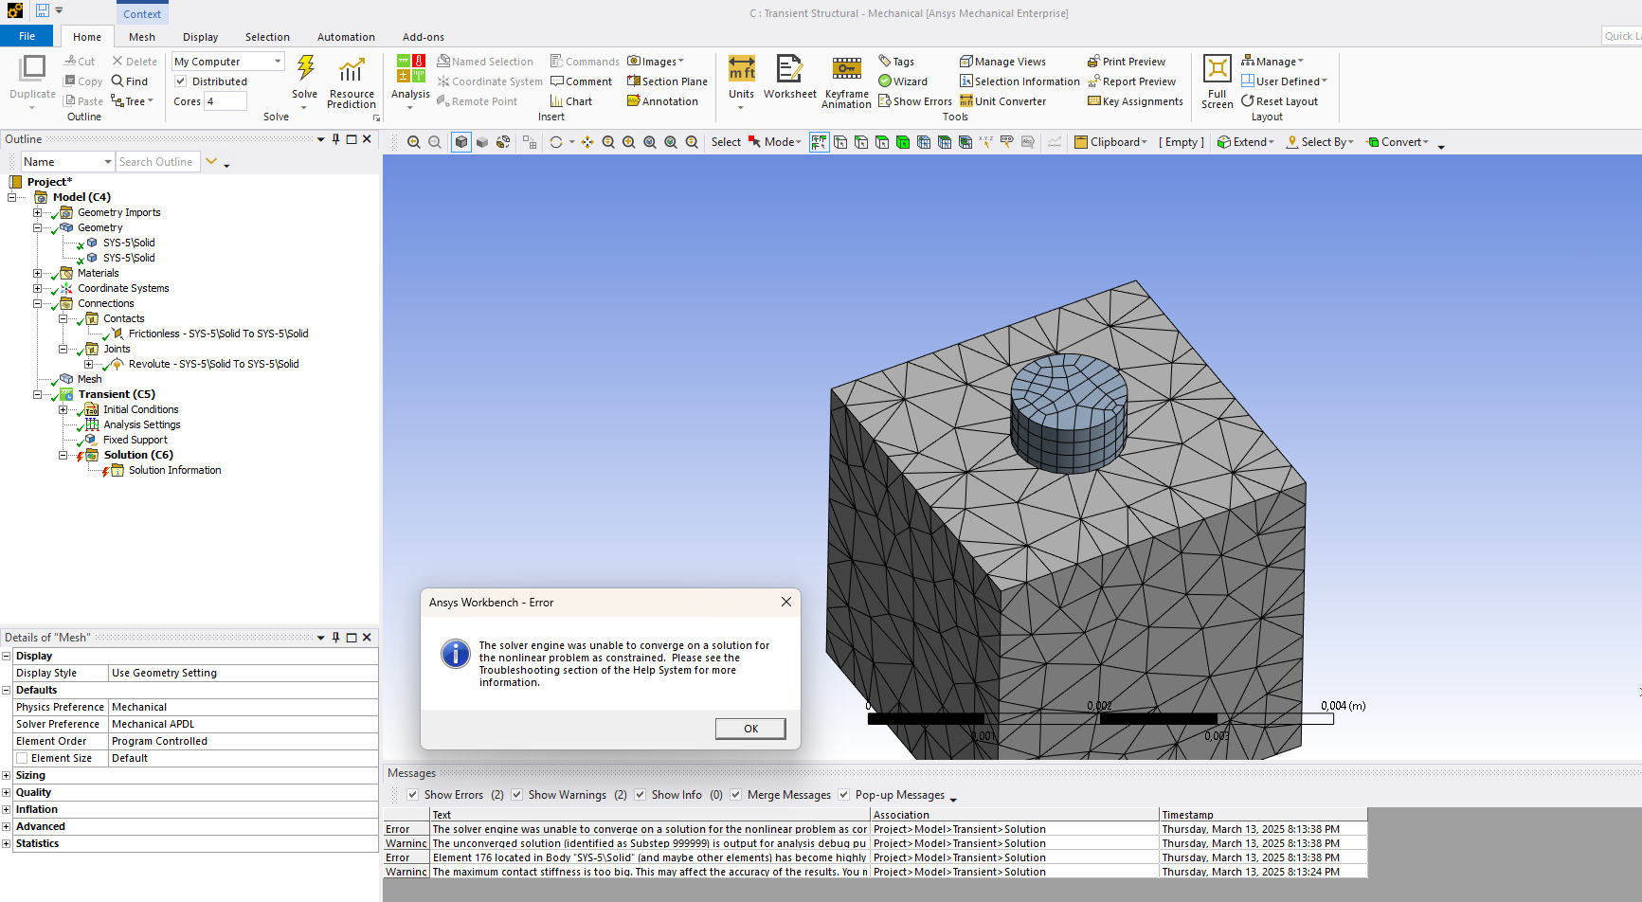Open the Convert dropdown
1642x902 pixels.
pyautogui.click(x=1398, y=142)
